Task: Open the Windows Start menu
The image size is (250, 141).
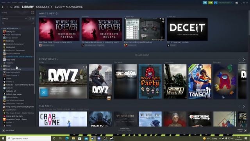Action: pyautogui.click(x=3, y=138)
